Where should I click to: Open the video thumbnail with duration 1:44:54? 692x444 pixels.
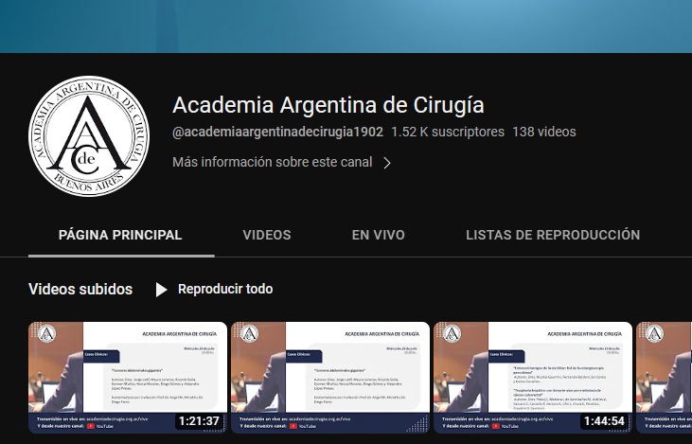coord(533,378)
